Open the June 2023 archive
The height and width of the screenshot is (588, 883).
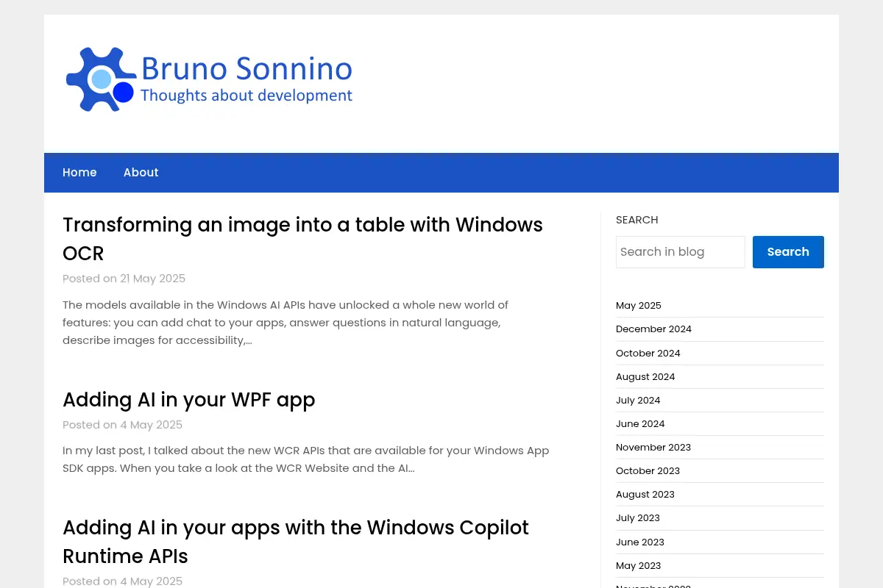(x=640, y=542)
